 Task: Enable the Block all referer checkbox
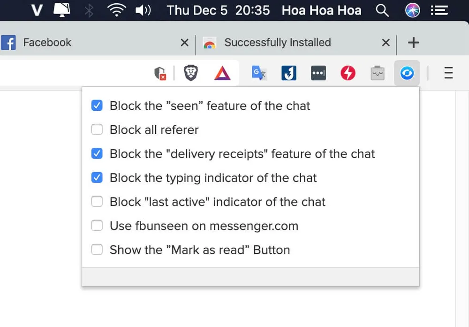point(97,129)
